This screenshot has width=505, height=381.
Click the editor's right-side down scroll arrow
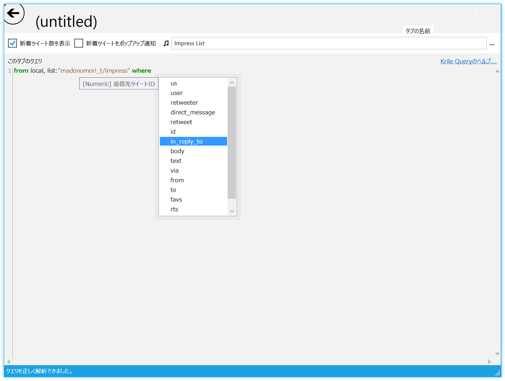click(497, 354)
